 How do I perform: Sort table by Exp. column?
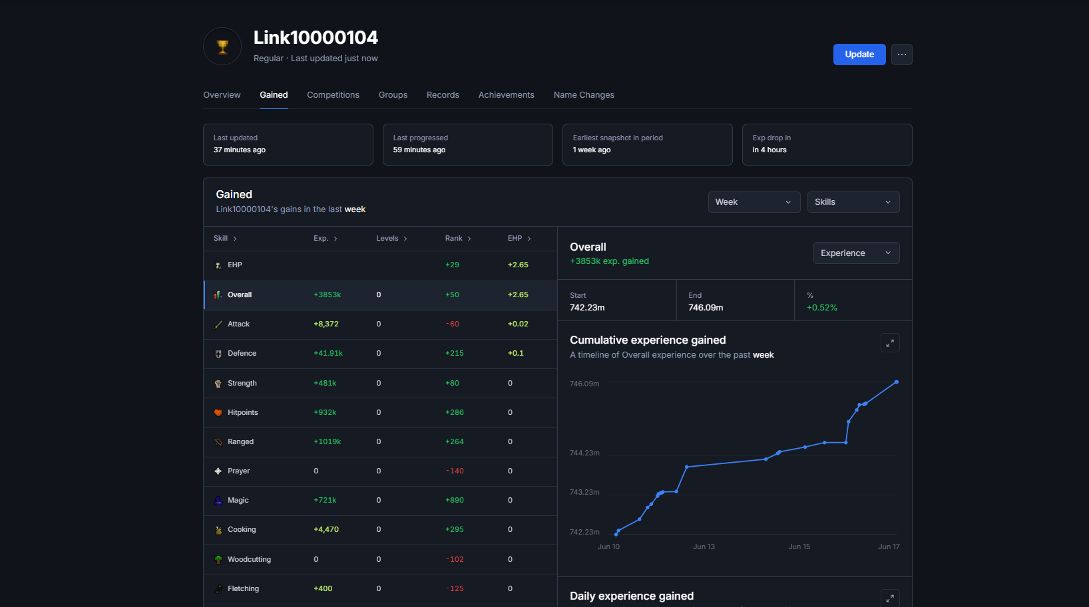(x=326, y=239)
